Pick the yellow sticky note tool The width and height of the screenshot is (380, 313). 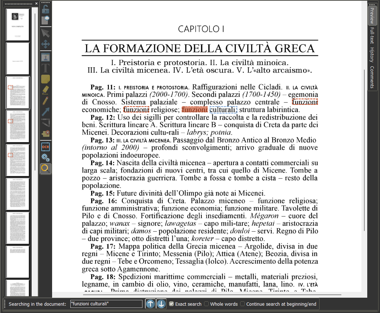tap(45, 79)
